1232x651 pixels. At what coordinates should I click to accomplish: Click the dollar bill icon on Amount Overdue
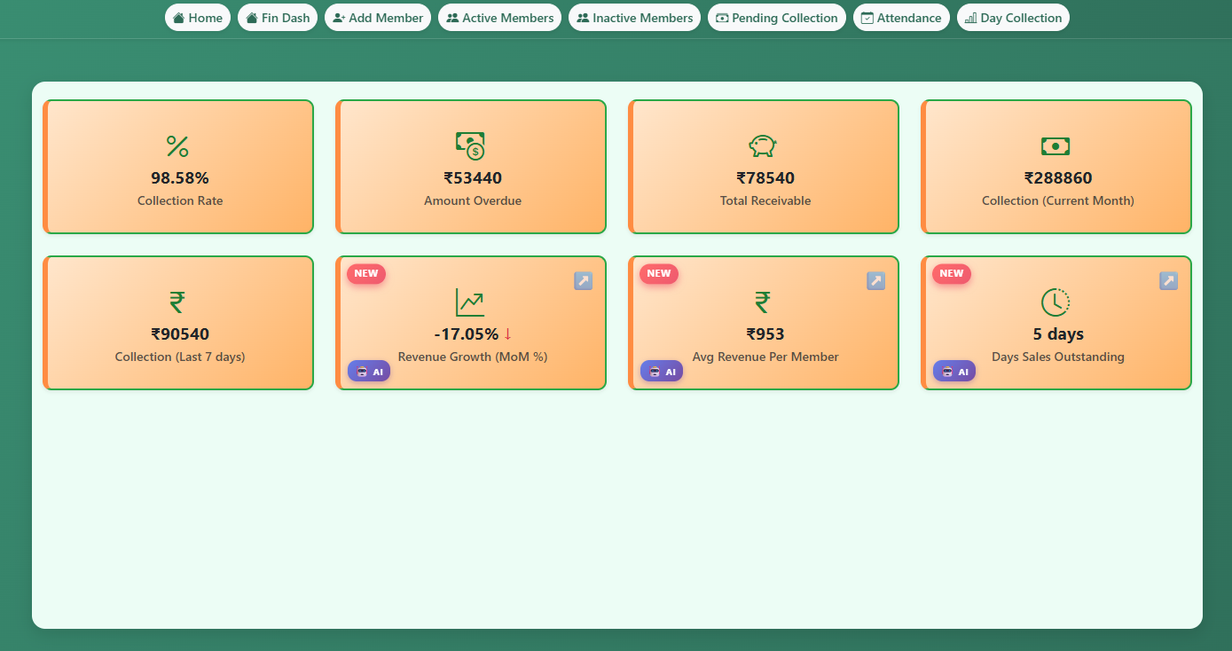coord(470,145)
